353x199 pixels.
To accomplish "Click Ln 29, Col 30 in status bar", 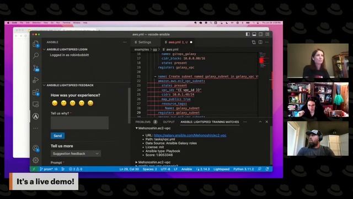I will coord(129,169).
